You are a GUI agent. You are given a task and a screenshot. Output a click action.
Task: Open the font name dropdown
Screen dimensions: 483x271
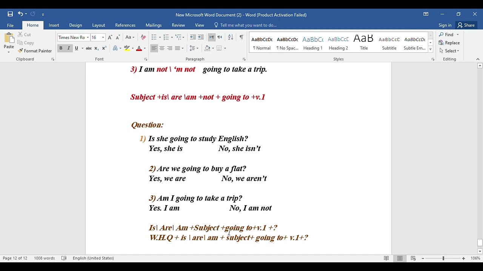click(88, 38)
